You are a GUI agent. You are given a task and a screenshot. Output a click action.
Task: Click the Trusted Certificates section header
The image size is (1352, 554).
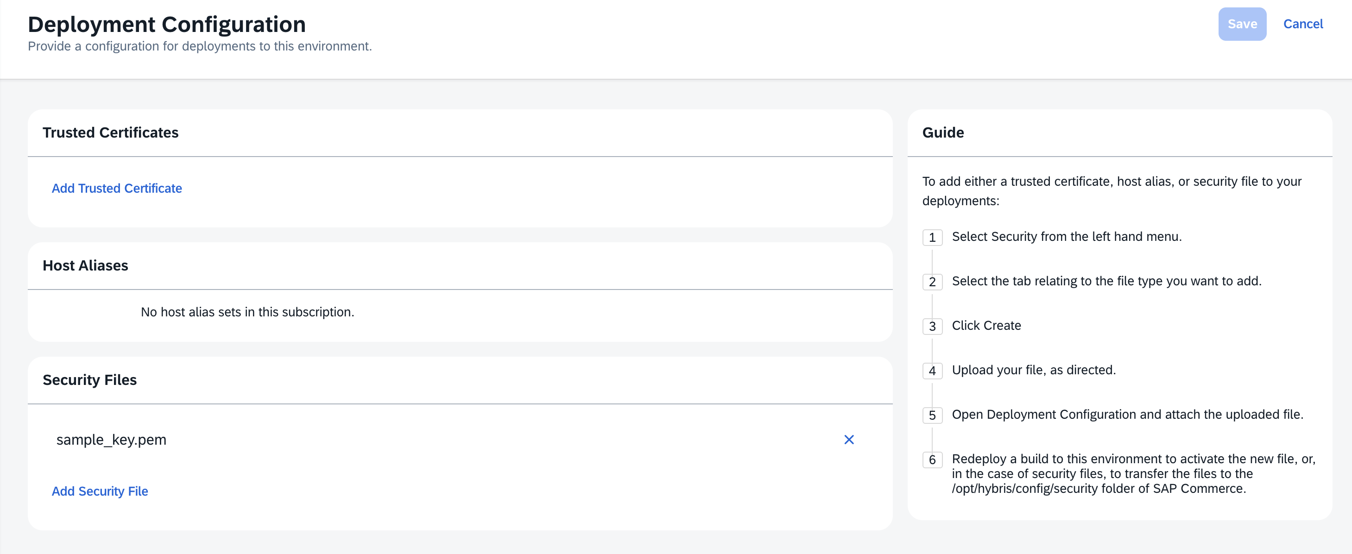(x=111, y=133)
